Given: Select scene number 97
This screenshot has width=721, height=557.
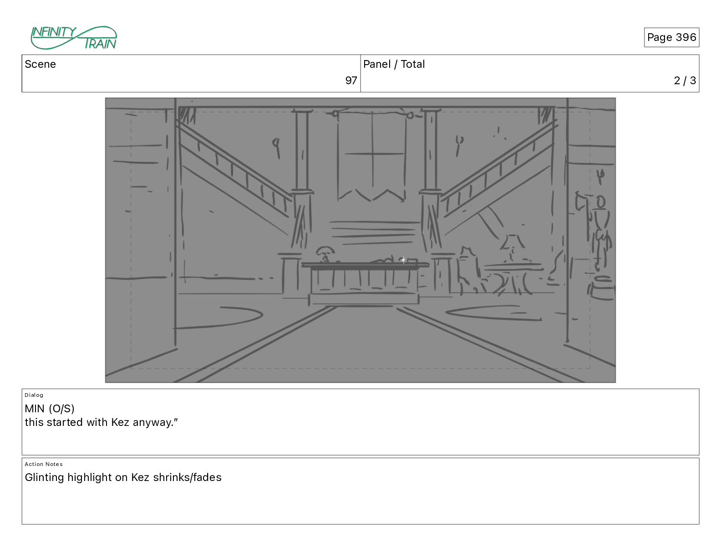Looking at the screenshot, I should 351,81.
